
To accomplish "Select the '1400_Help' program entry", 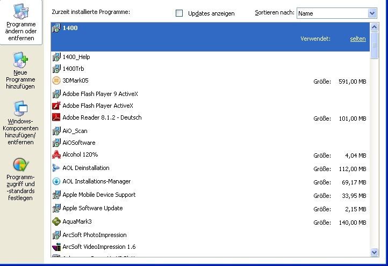I will [x=76, y=57].
